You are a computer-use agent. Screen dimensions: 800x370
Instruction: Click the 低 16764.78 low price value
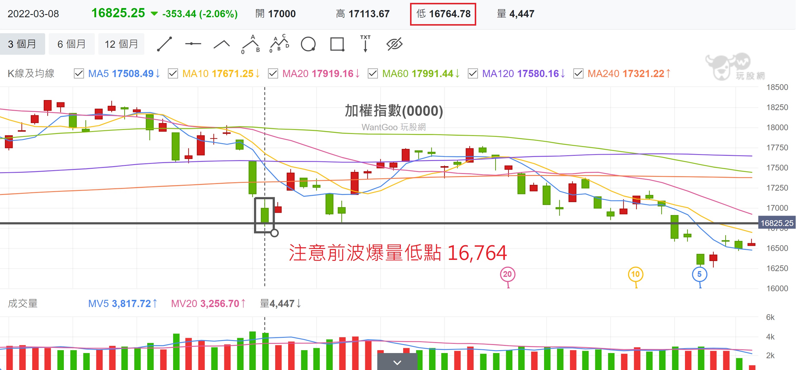[x=443, y=14]
